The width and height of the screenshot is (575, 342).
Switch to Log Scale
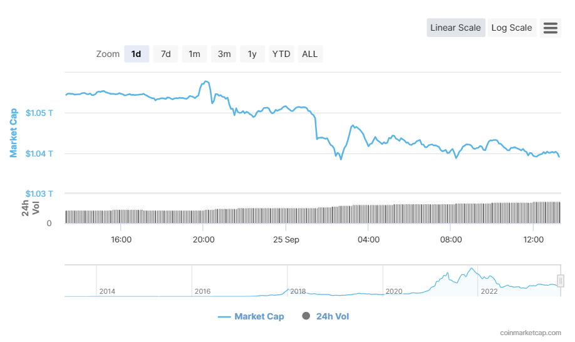pos(512,28)
